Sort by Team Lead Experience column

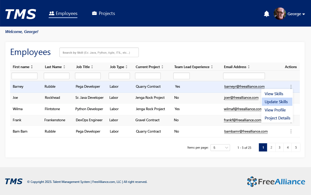pyautogui.click(x=212, y=67)
